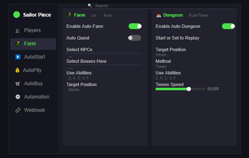Click the castle icon beside Dungeon header
Screen dimensions: 249x158
coord(159,15)
